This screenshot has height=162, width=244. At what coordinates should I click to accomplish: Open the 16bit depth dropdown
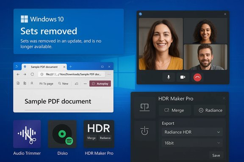192,143
